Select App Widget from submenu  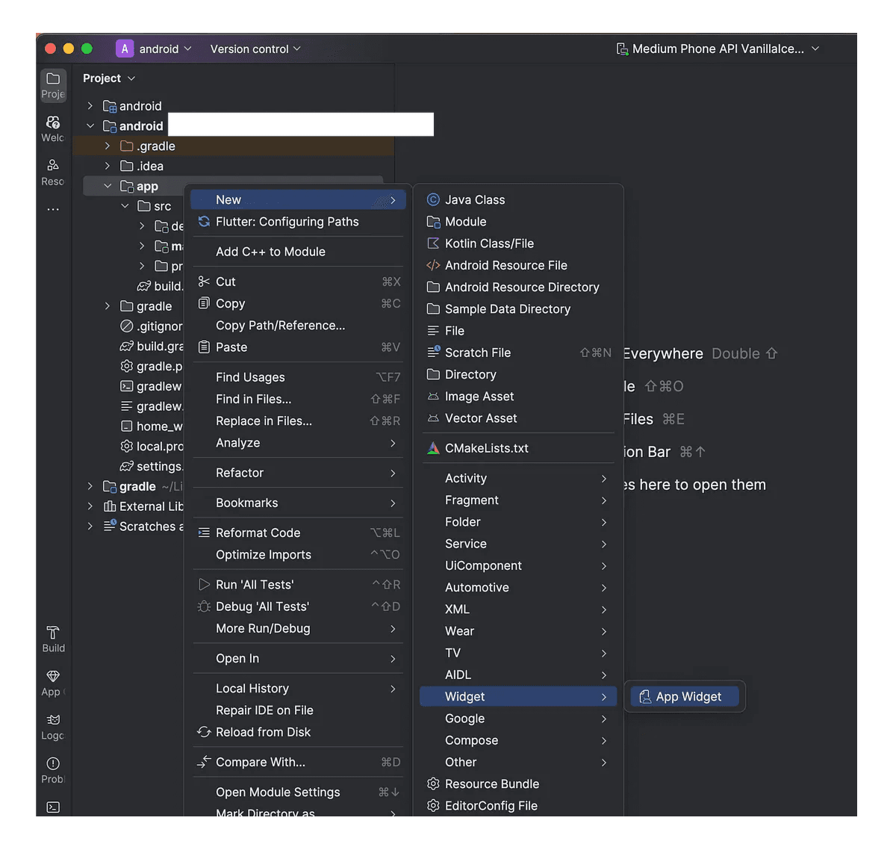(x=688, y=696)
